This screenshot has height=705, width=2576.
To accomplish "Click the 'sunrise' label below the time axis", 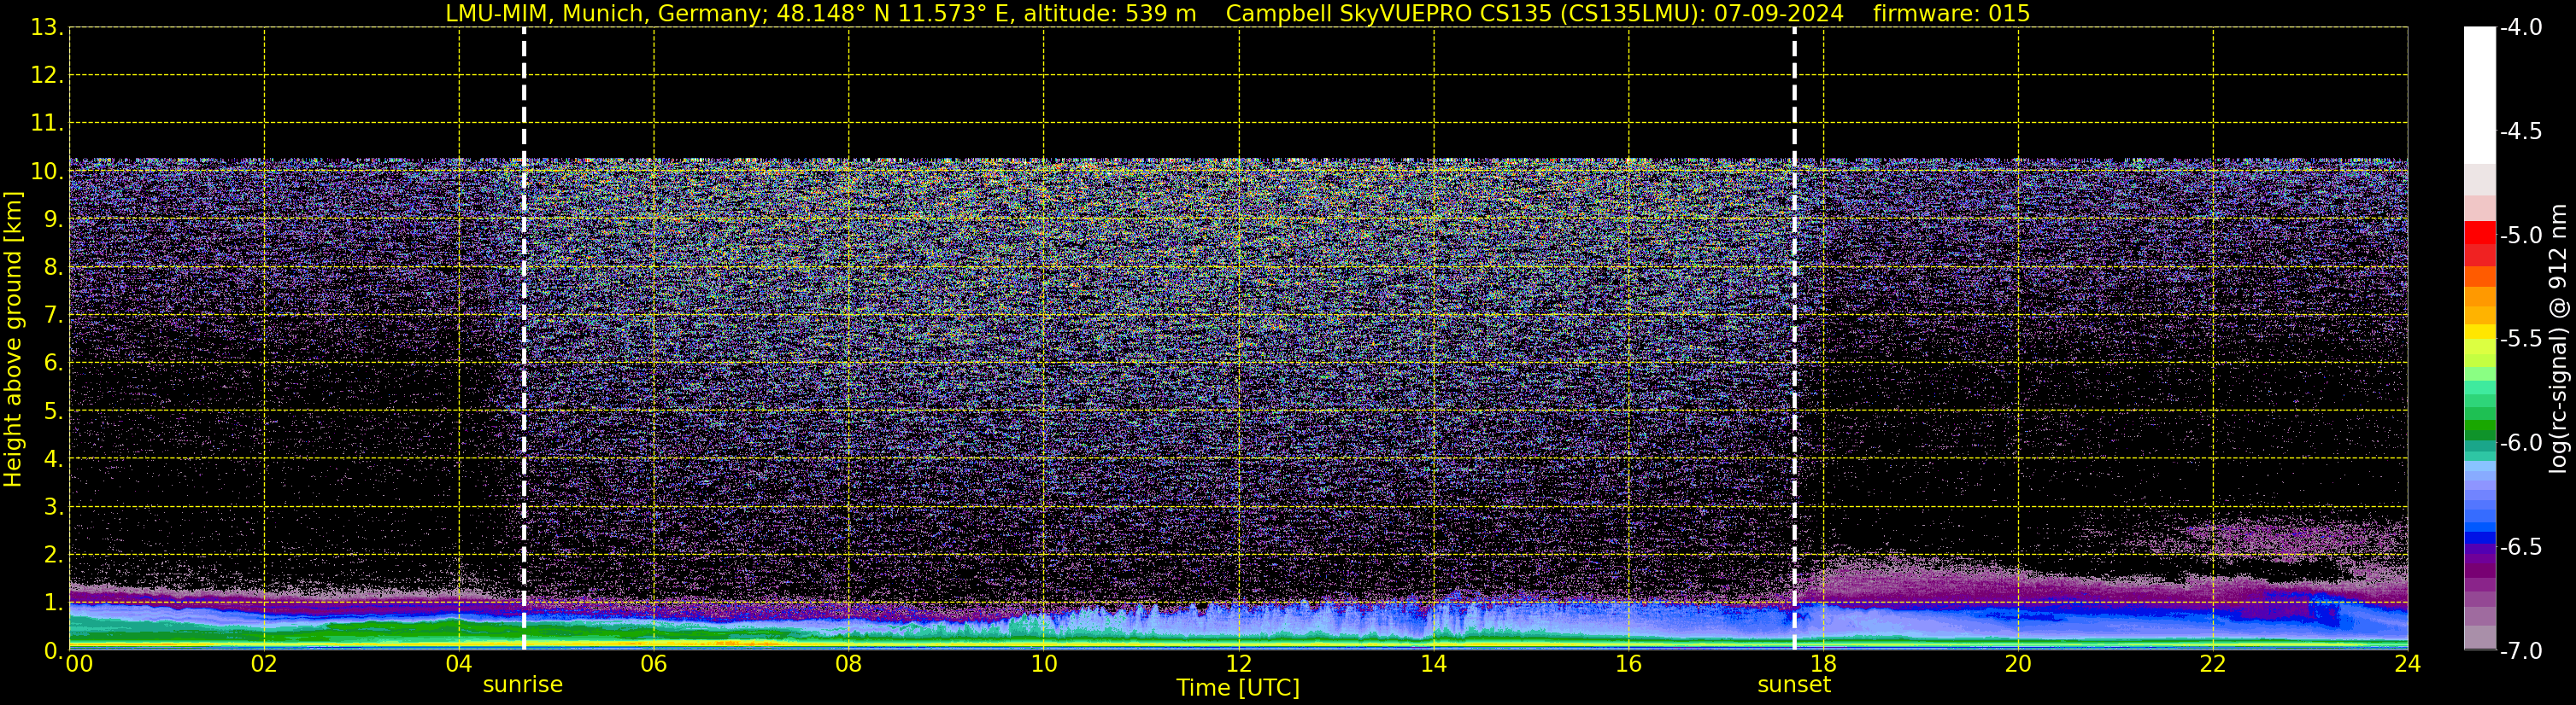I will coord(522,685).
